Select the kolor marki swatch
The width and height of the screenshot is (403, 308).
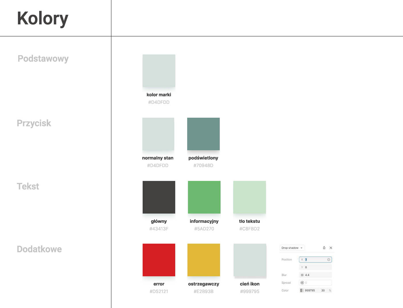pos(159,71)
